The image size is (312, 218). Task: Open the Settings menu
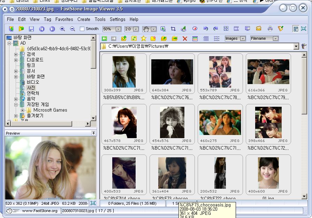pyautogui.click(x=117, y=19)
